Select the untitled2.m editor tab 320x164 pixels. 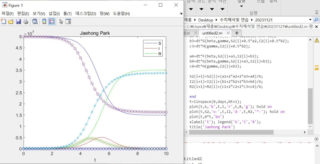212,33
